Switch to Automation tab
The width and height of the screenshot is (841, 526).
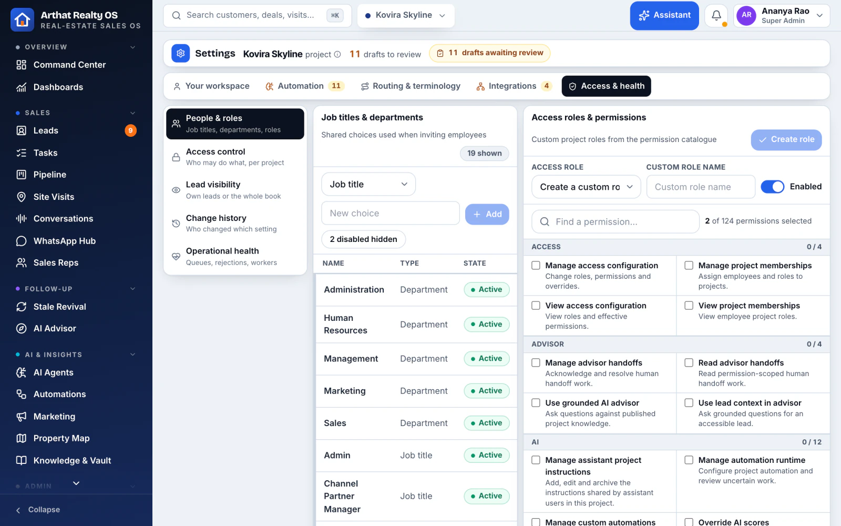pos(305,86)
